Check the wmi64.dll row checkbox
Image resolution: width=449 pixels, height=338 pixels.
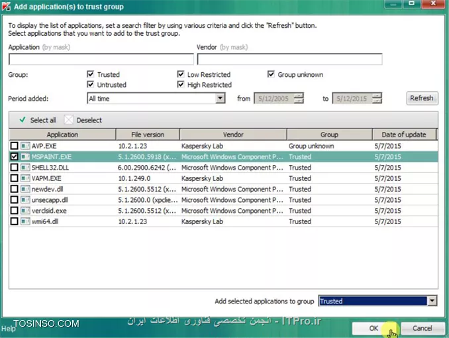point(14,221)
